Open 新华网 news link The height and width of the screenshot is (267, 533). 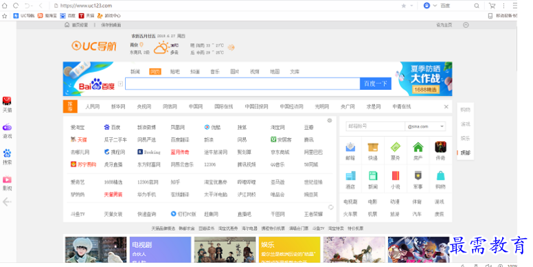point(118,106)
